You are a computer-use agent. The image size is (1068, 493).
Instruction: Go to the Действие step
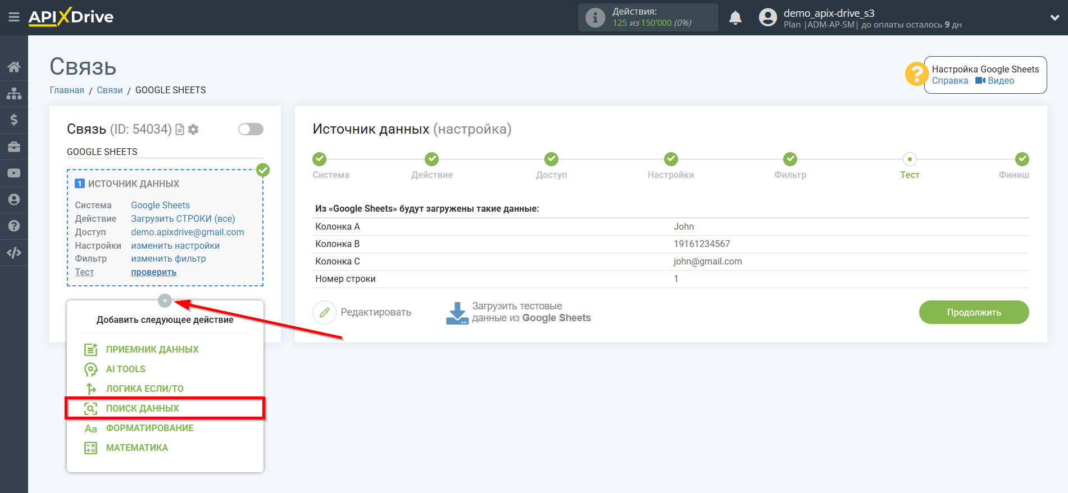point(431,159)
